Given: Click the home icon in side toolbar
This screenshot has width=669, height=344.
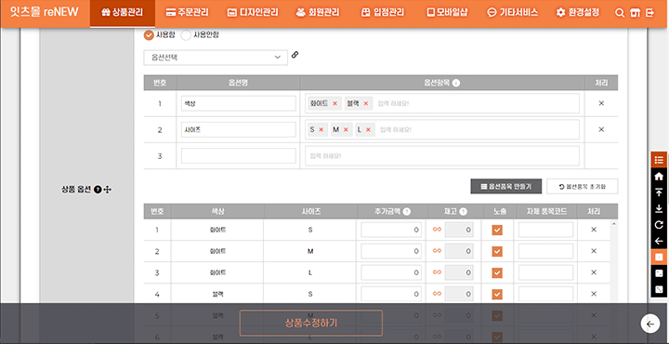Looking at the screenshot, I should (659, 177).
